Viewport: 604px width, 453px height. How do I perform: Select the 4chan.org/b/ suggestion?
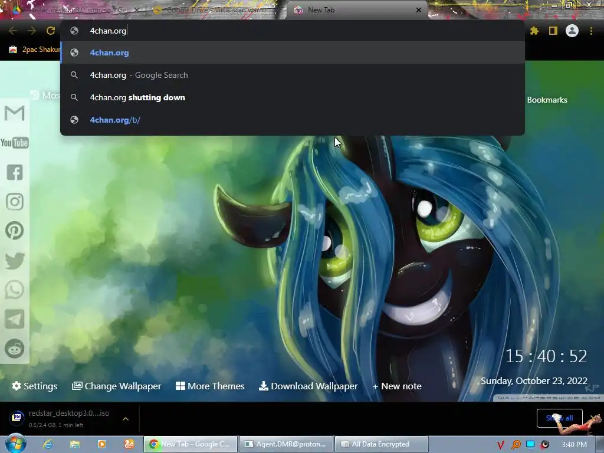click(x=293, y=120)
